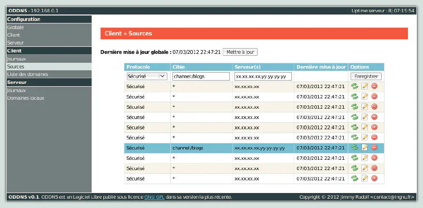Open Liste des domaines in sidebar
The width and height of the screenshot is (423, 208).
(x=27, y=74)
